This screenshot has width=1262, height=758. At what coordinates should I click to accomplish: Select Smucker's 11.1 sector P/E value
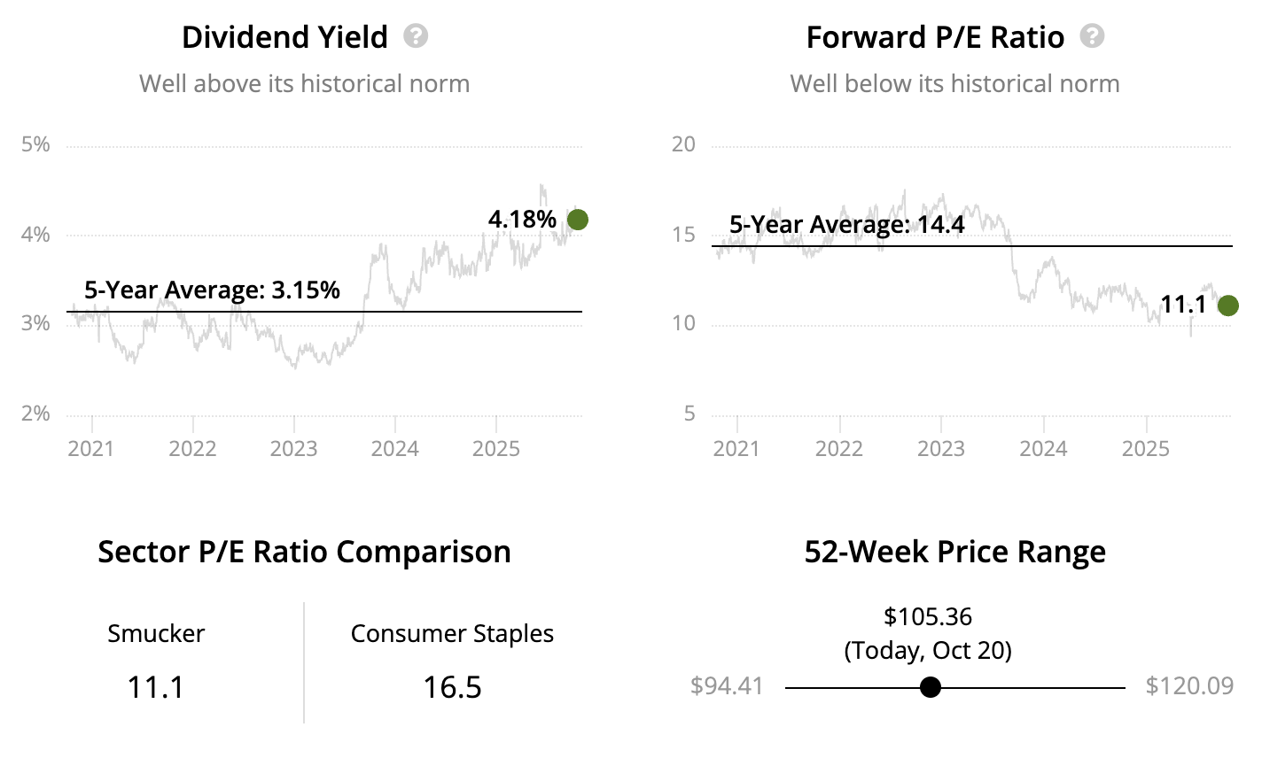point(156,687)
